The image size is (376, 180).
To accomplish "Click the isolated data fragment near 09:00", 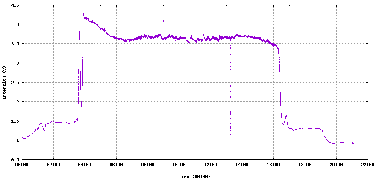I will [164, 19].
